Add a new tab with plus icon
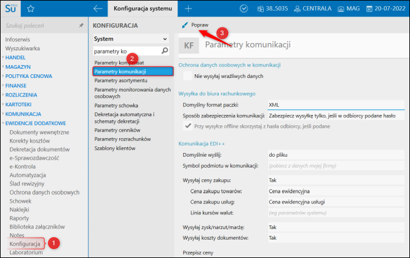Screen dimensions: 410x258 (188, 9)
